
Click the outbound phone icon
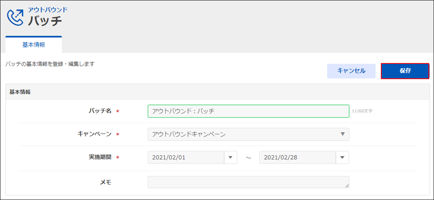pos(16,17)
